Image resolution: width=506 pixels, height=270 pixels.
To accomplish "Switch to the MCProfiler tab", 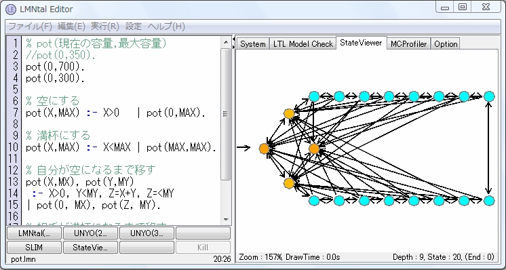I will coord(408,44).
